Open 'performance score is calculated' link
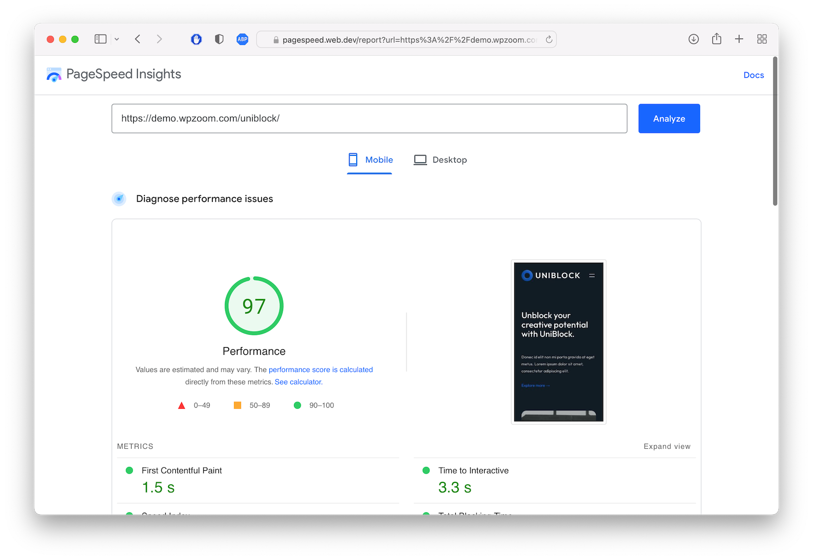Screen dimensions: 813x560 (x=321, y=370)
